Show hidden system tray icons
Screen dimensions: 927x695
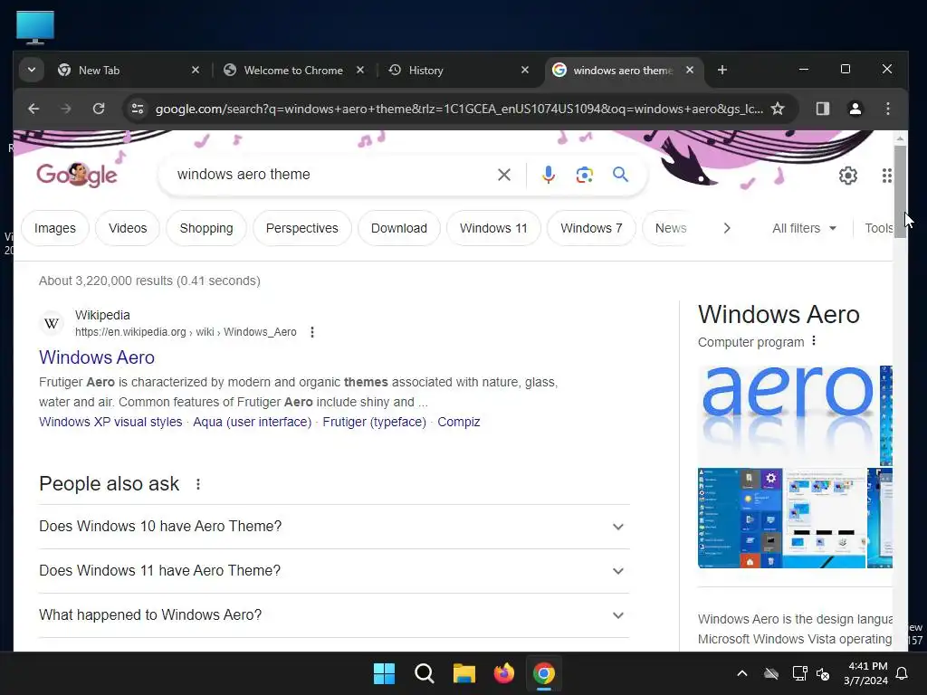click(x=742, y=673)
